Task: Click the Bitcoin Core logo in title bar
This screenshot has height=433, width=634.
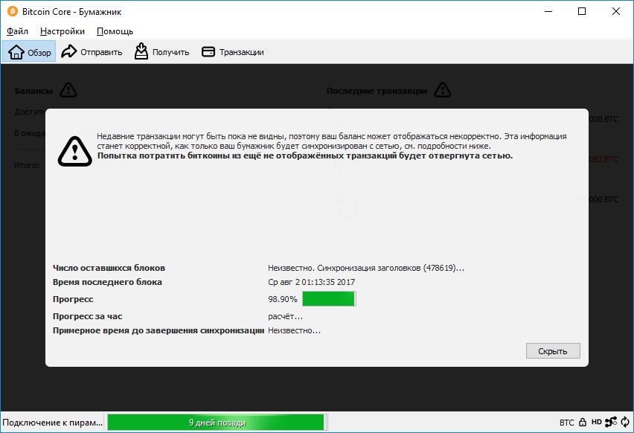Action: [x=13, y=11]
